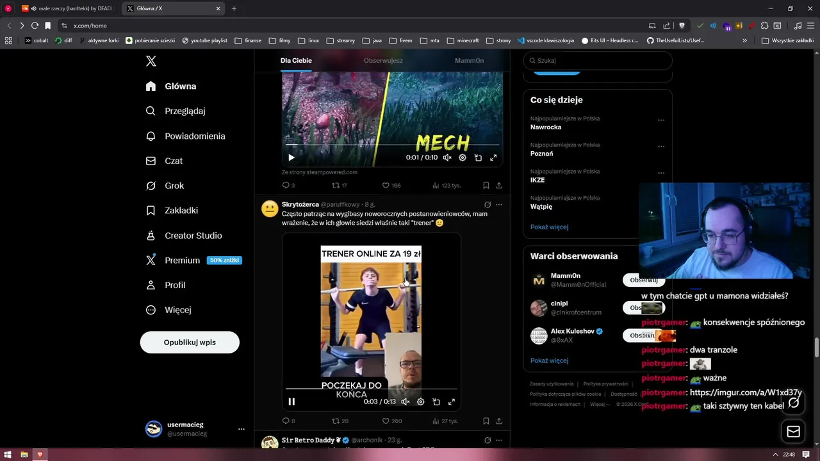Open Powiadomienia notifications

(x=185, y=136)
